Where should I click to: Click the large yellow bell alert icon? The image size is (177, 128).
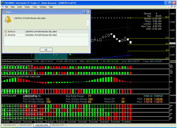[x=8, y=20]
